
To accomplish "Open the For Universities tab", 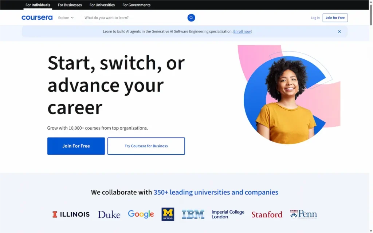I will tap(102, 5).
